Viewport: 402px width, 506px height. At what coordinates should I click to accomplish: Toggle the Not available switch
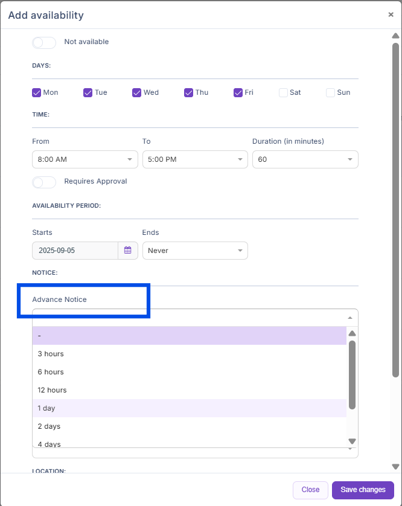43,42
